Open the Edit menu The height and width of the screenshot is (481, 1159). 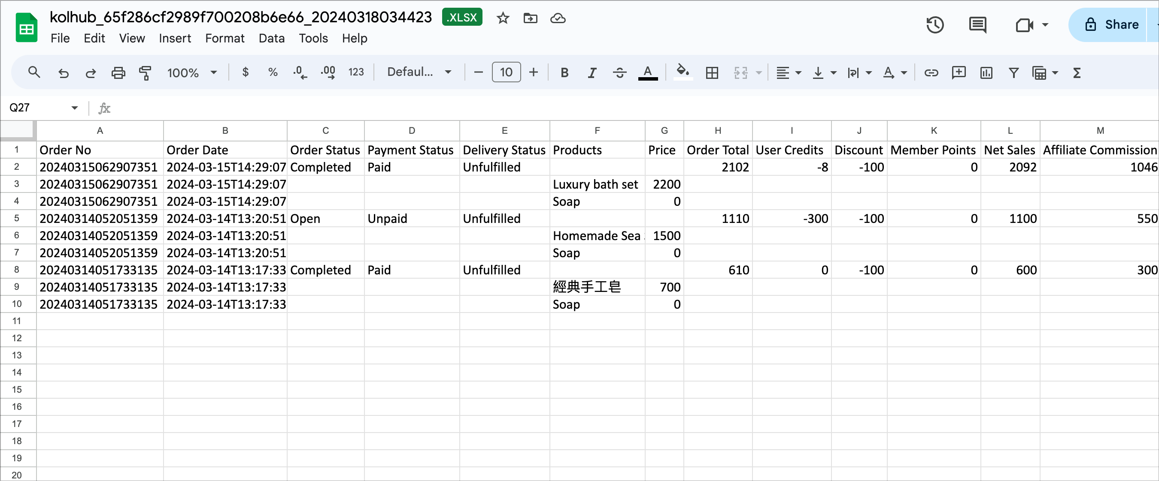(x=94, y=38)
